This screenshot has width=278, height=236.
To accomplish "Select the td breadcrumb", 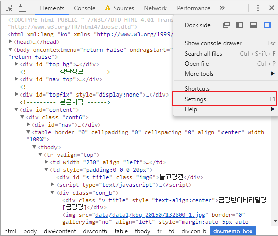I will pos(171,231).
